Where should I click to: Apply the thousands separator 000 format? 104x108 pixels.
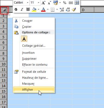pos(71,3)
